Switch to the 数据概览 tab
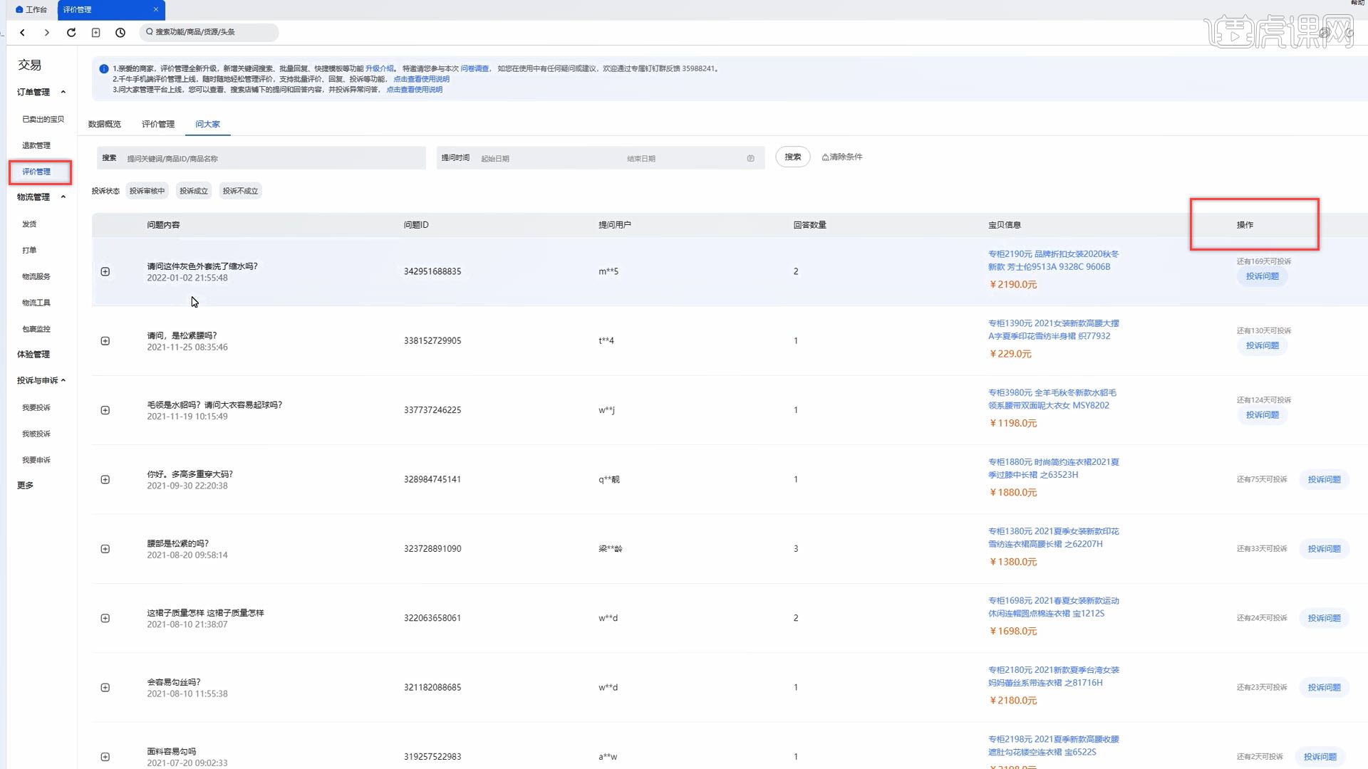 point(105,124)
